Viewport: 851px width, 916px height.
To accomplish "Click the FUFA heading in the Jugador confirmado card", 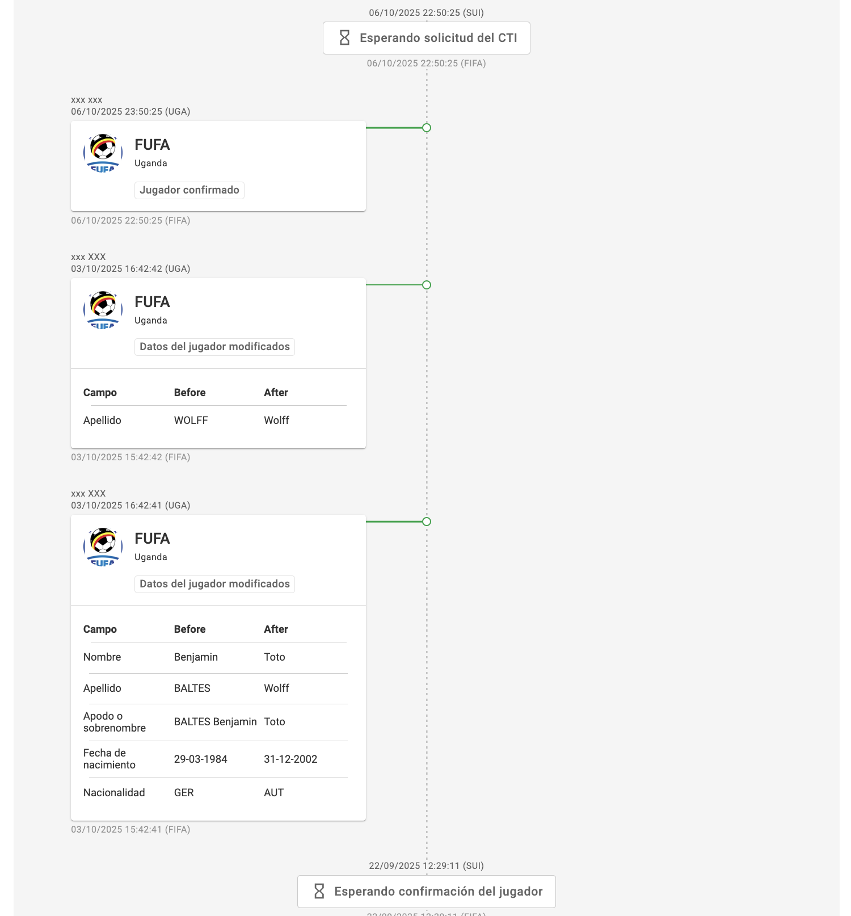I will [x=152, y=145].
